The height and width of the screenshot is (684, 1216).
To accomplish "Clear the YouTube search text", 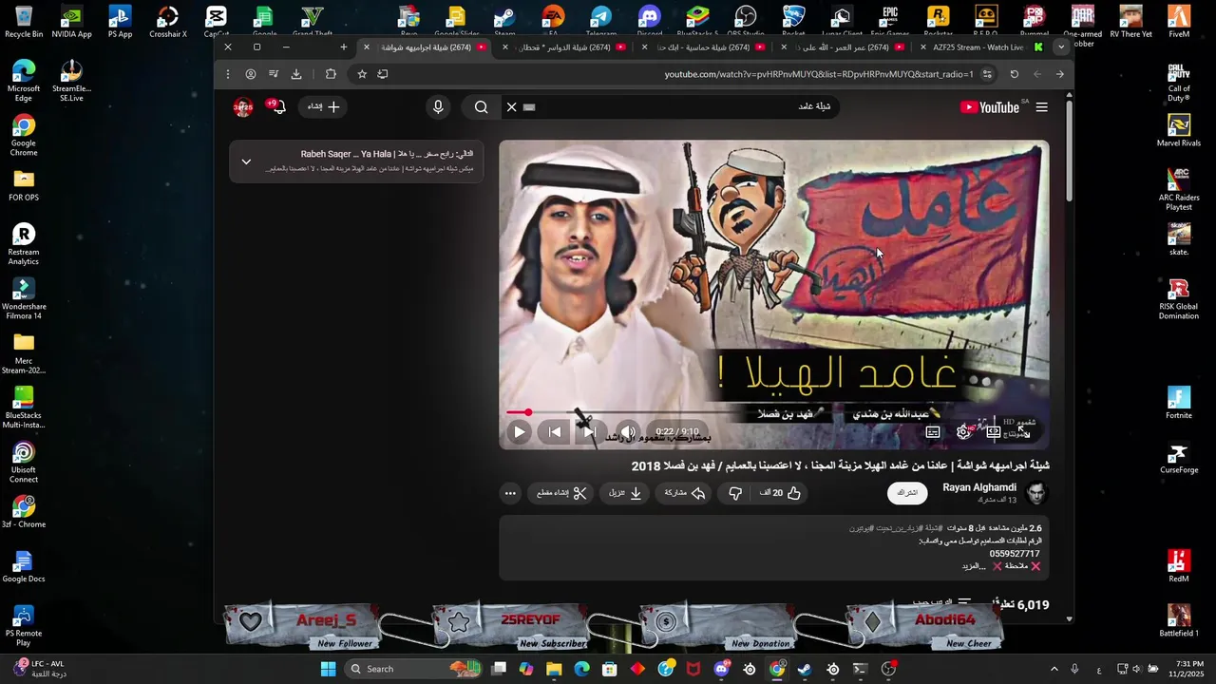I will [x=511, y=107].
